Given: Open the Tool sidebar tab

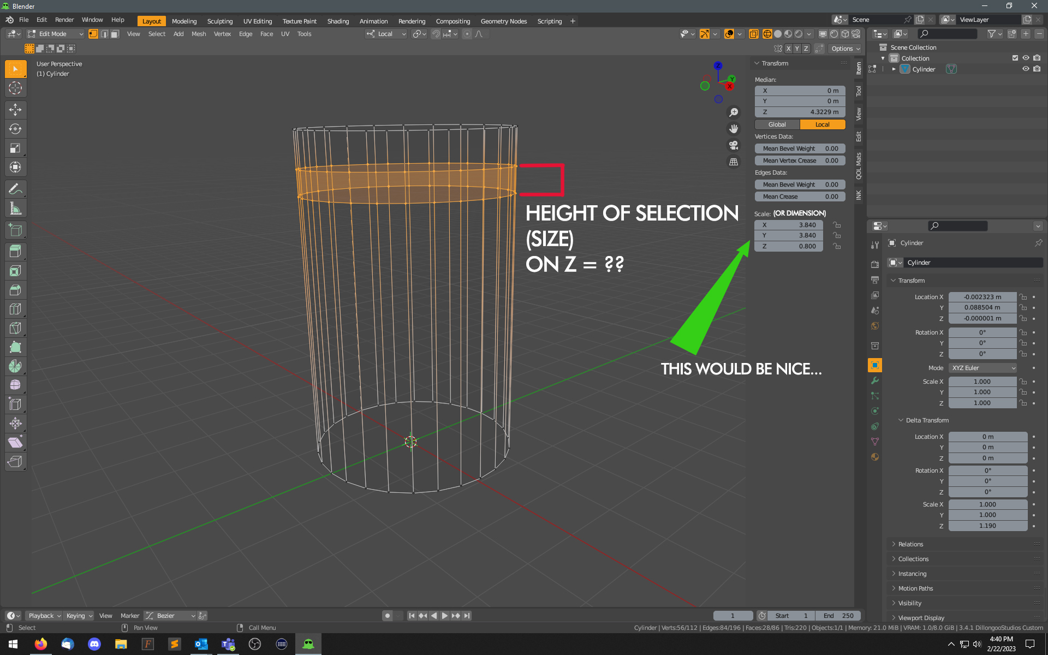Looking at the screenshot, I should 859,91.
